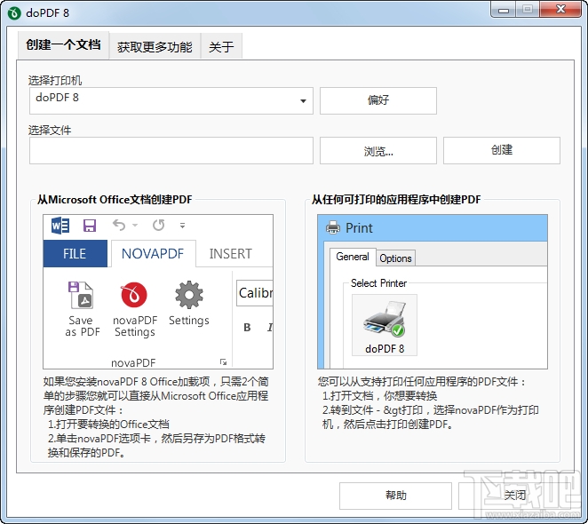
Task: Click the Settings gear icon
Action: (x=189, y=295)
